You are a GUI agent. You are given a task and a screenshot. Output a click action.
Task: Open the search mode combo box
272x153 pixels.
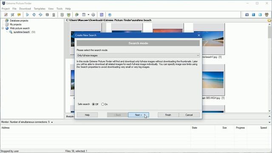pos(138,56)
